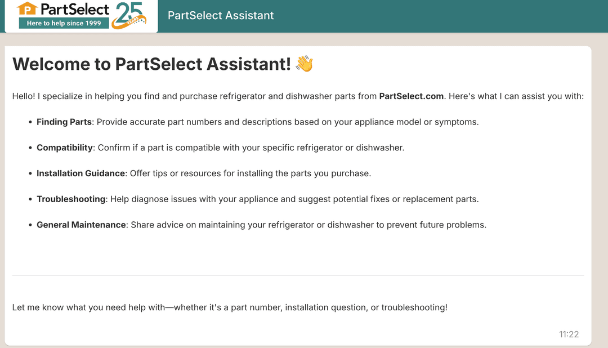
Task: Select the 'PartSelect Assistant' header title
Action: click(x=220, y=15)
